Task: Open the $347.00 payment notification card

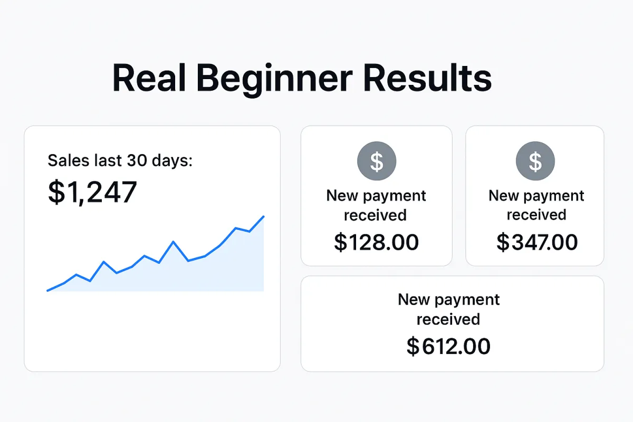Action: [x=535, y=196]
